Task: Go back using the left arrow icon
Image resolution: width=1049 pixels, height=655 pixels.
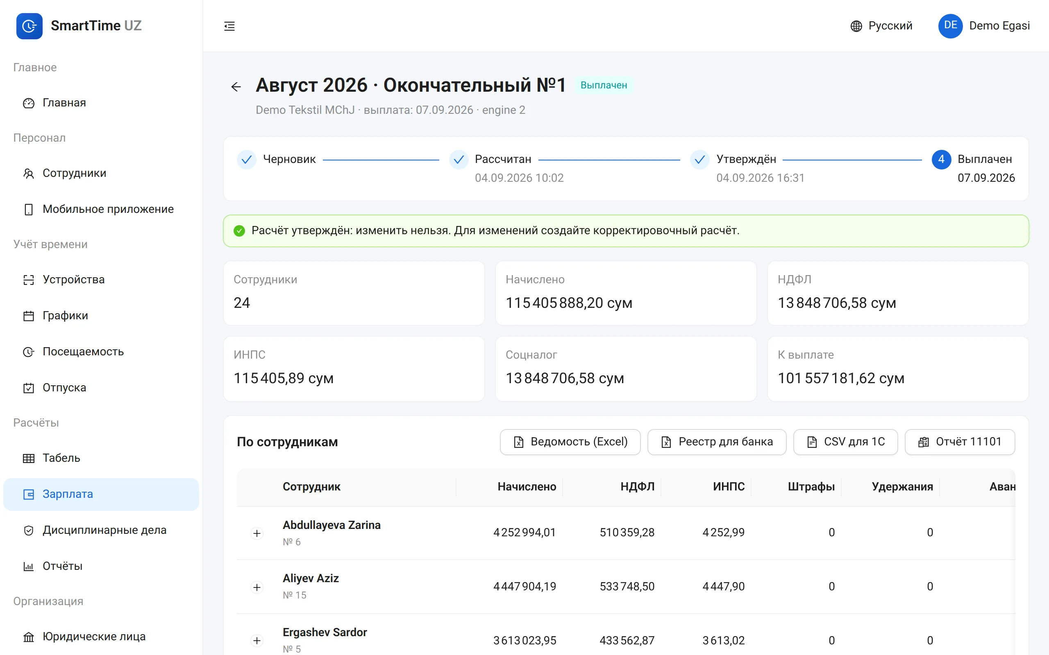Action: 236,87
